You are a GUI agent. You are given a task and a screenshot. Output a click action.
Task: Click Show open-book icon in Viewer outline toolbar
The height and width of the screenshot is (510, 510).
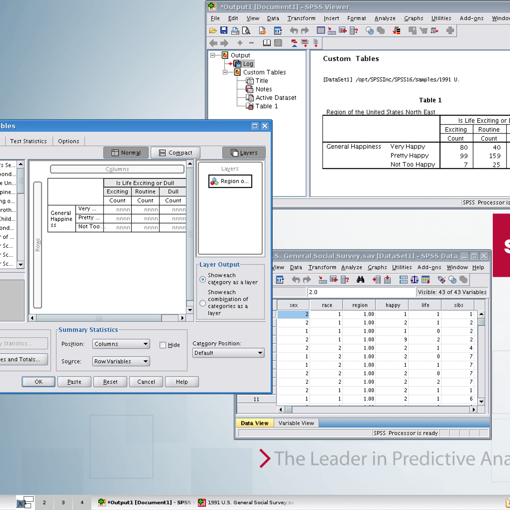pyautogui.click(x=267, y=43)
